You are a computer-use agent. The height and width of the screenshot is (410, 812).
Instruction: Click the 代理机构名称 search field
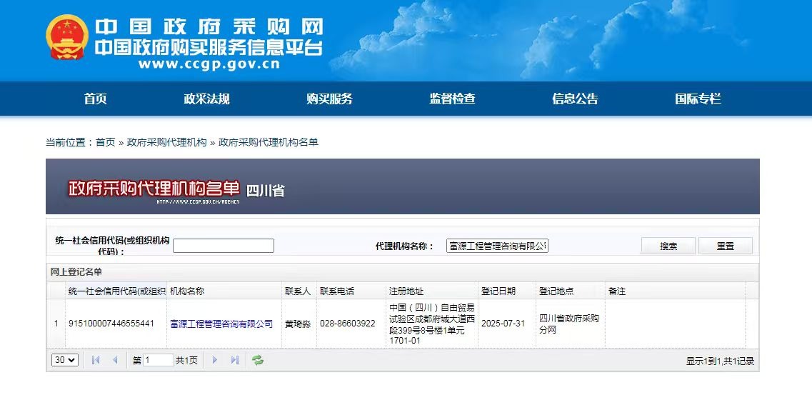(x=497, y=246)
